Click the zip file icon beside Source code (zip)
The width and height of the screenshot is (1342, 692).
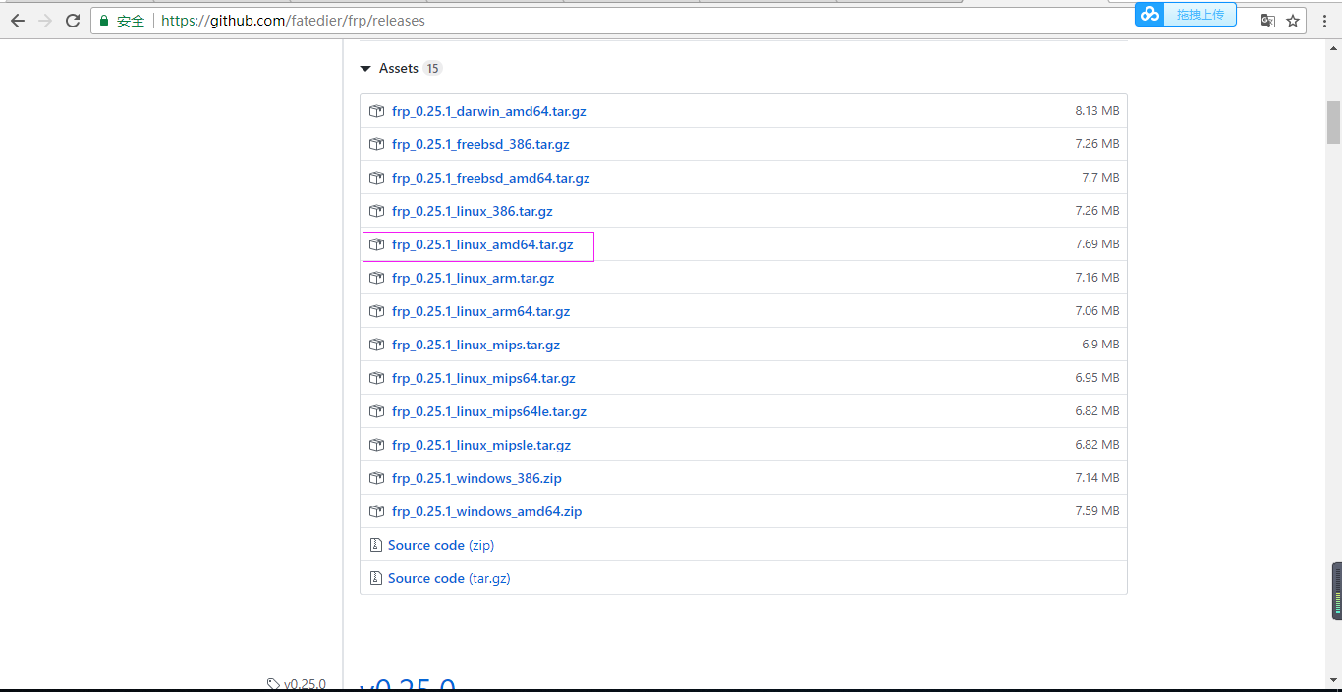[x=375, y=545]
